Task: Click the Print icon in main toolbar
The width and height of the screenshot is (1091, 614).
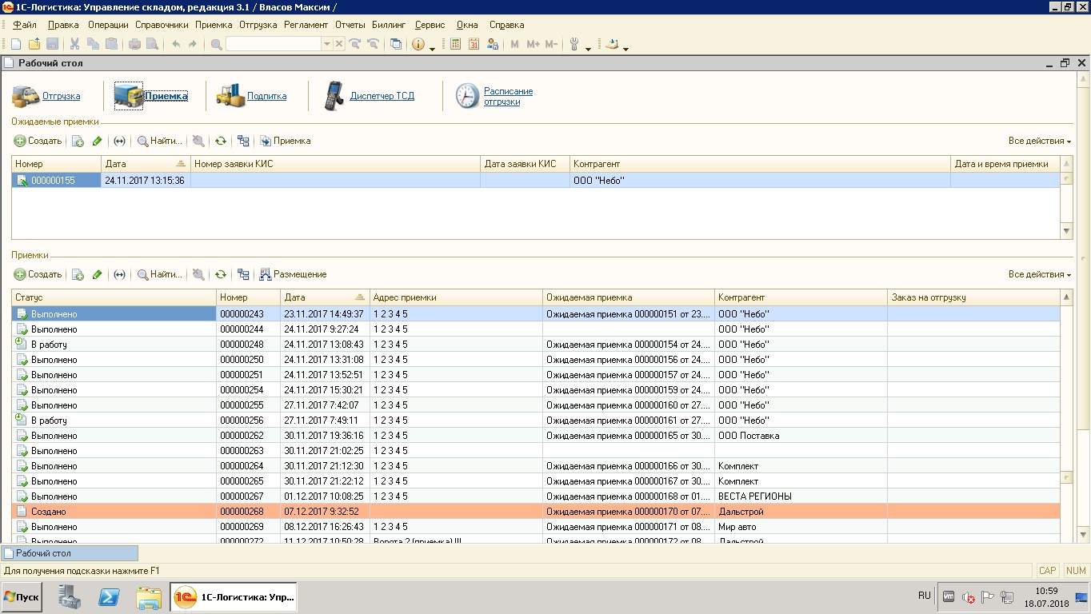Action: pyautogui.click(x=134, y=44)
